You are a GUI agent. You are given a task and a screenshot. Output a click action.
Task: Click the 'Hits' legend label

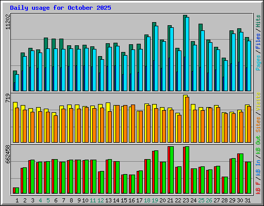[258, 21]
